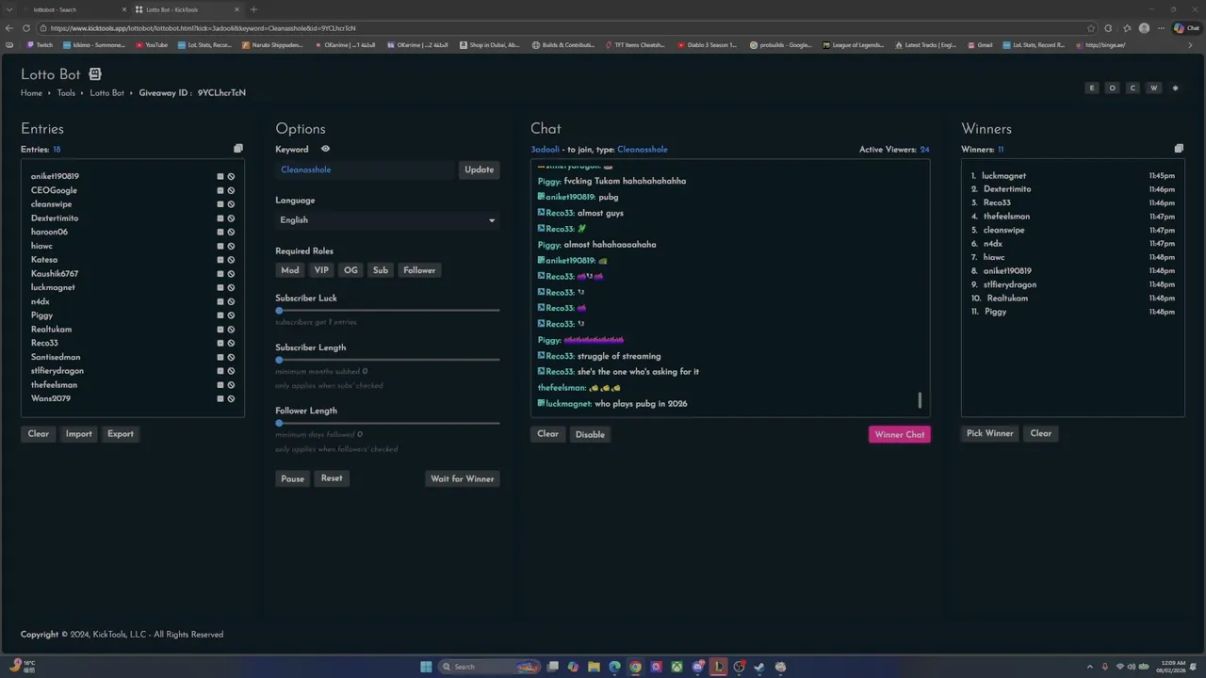
Task: Remove Wans2079 entry via its minus-square icon
Action: 220,398
